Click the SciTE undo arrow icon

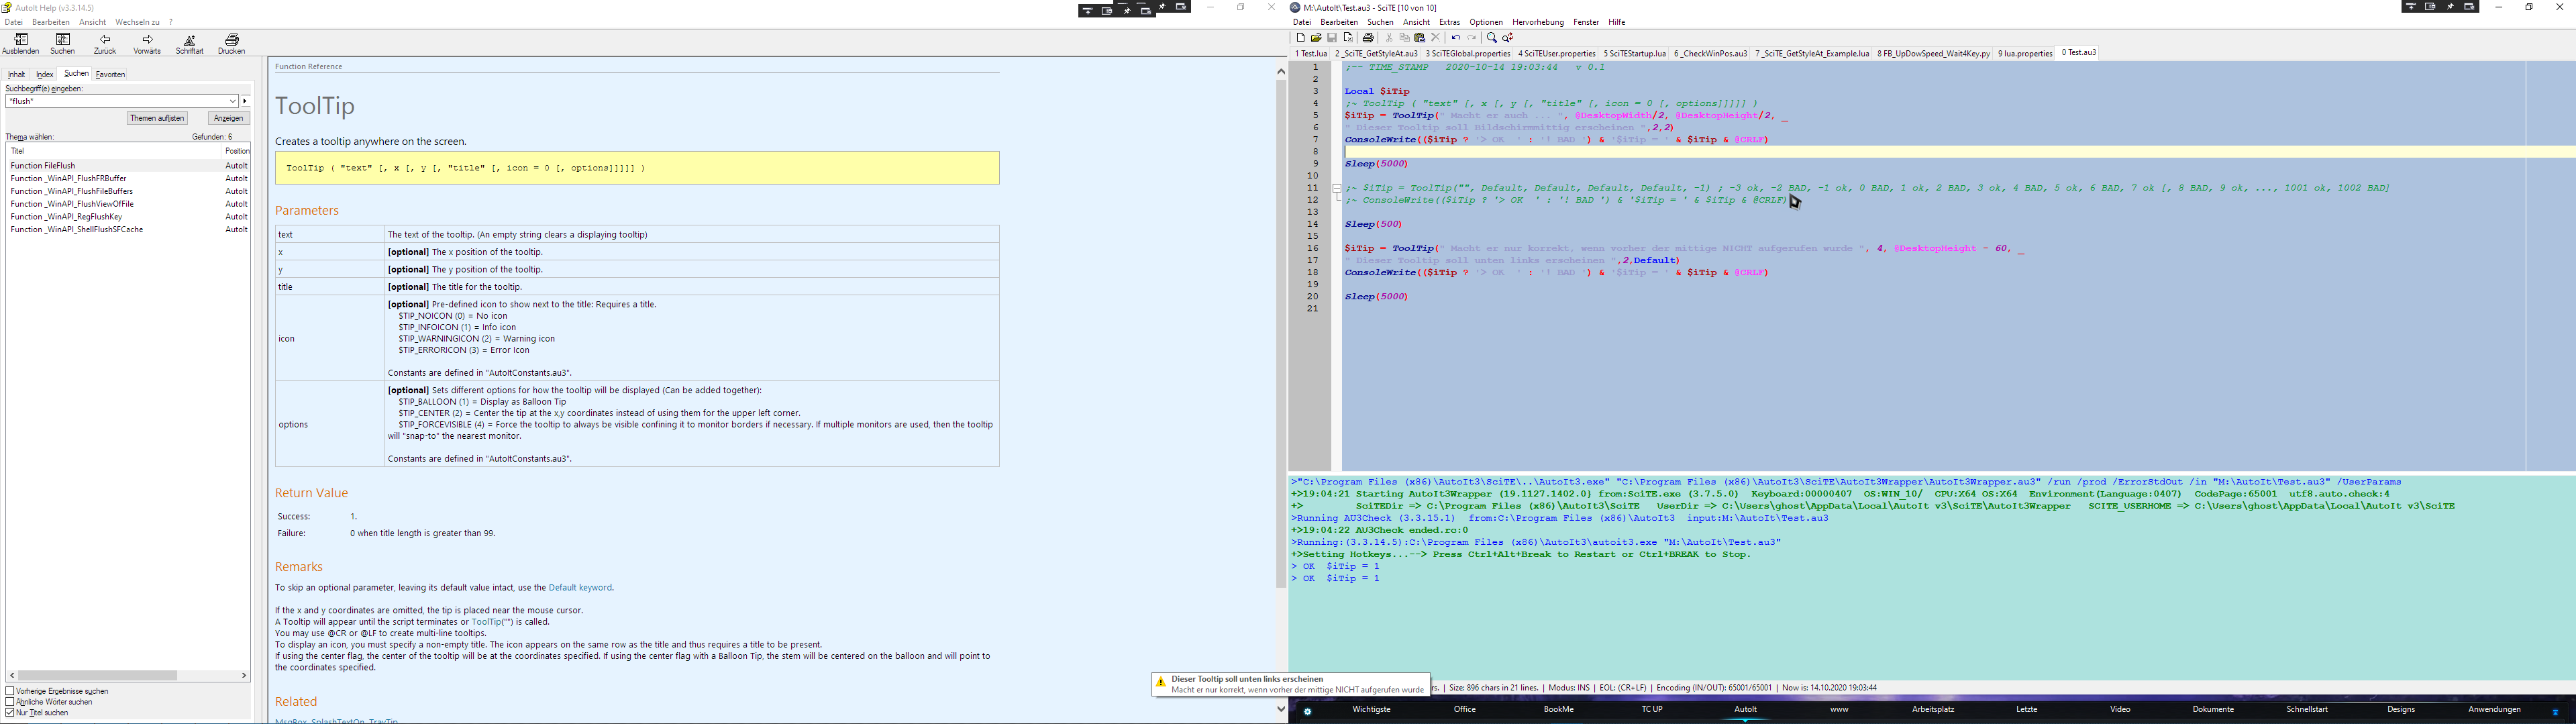click(1456, 38)
